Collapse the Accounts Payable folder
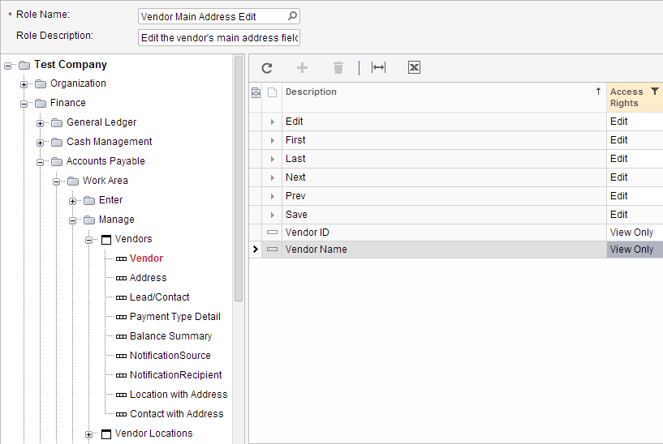The image size is (663, 444). [x=41, y=162]
